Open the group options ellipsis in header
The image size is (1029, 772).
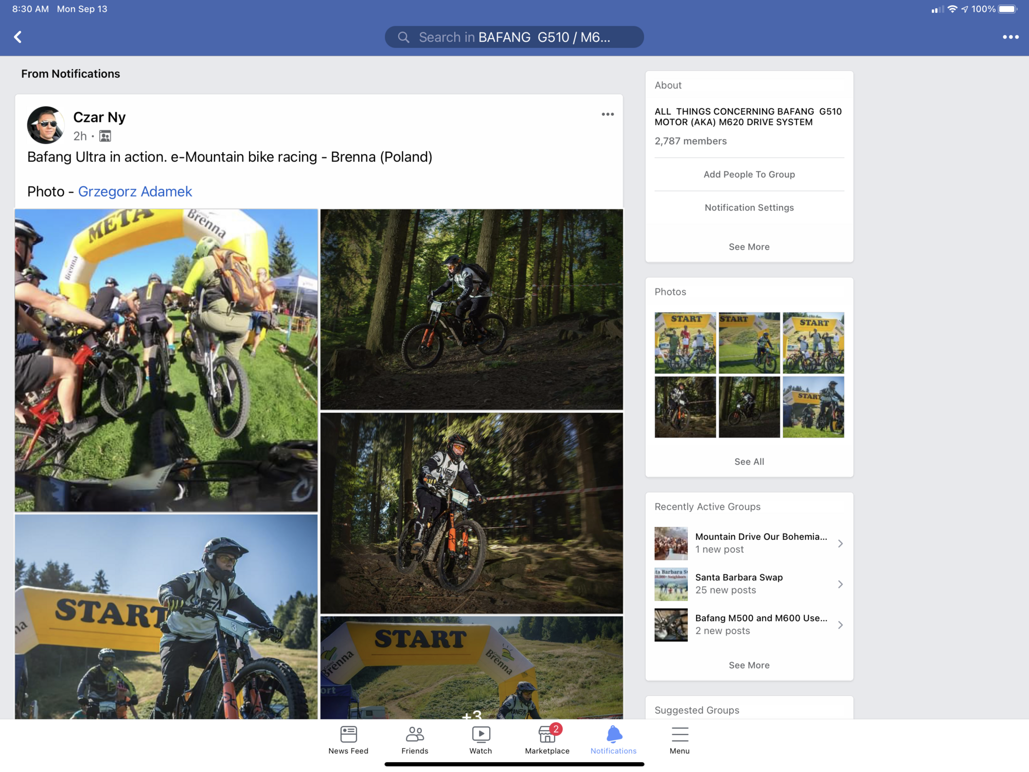(x=1010, y=37)
